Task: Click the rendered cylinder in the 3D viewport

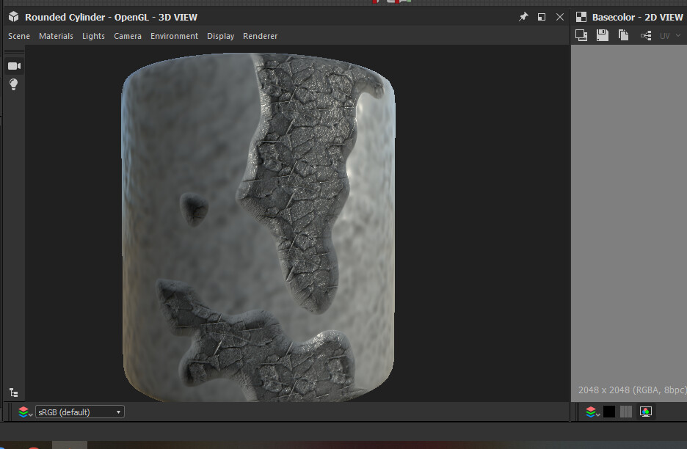Action: [x=258, y=227]
